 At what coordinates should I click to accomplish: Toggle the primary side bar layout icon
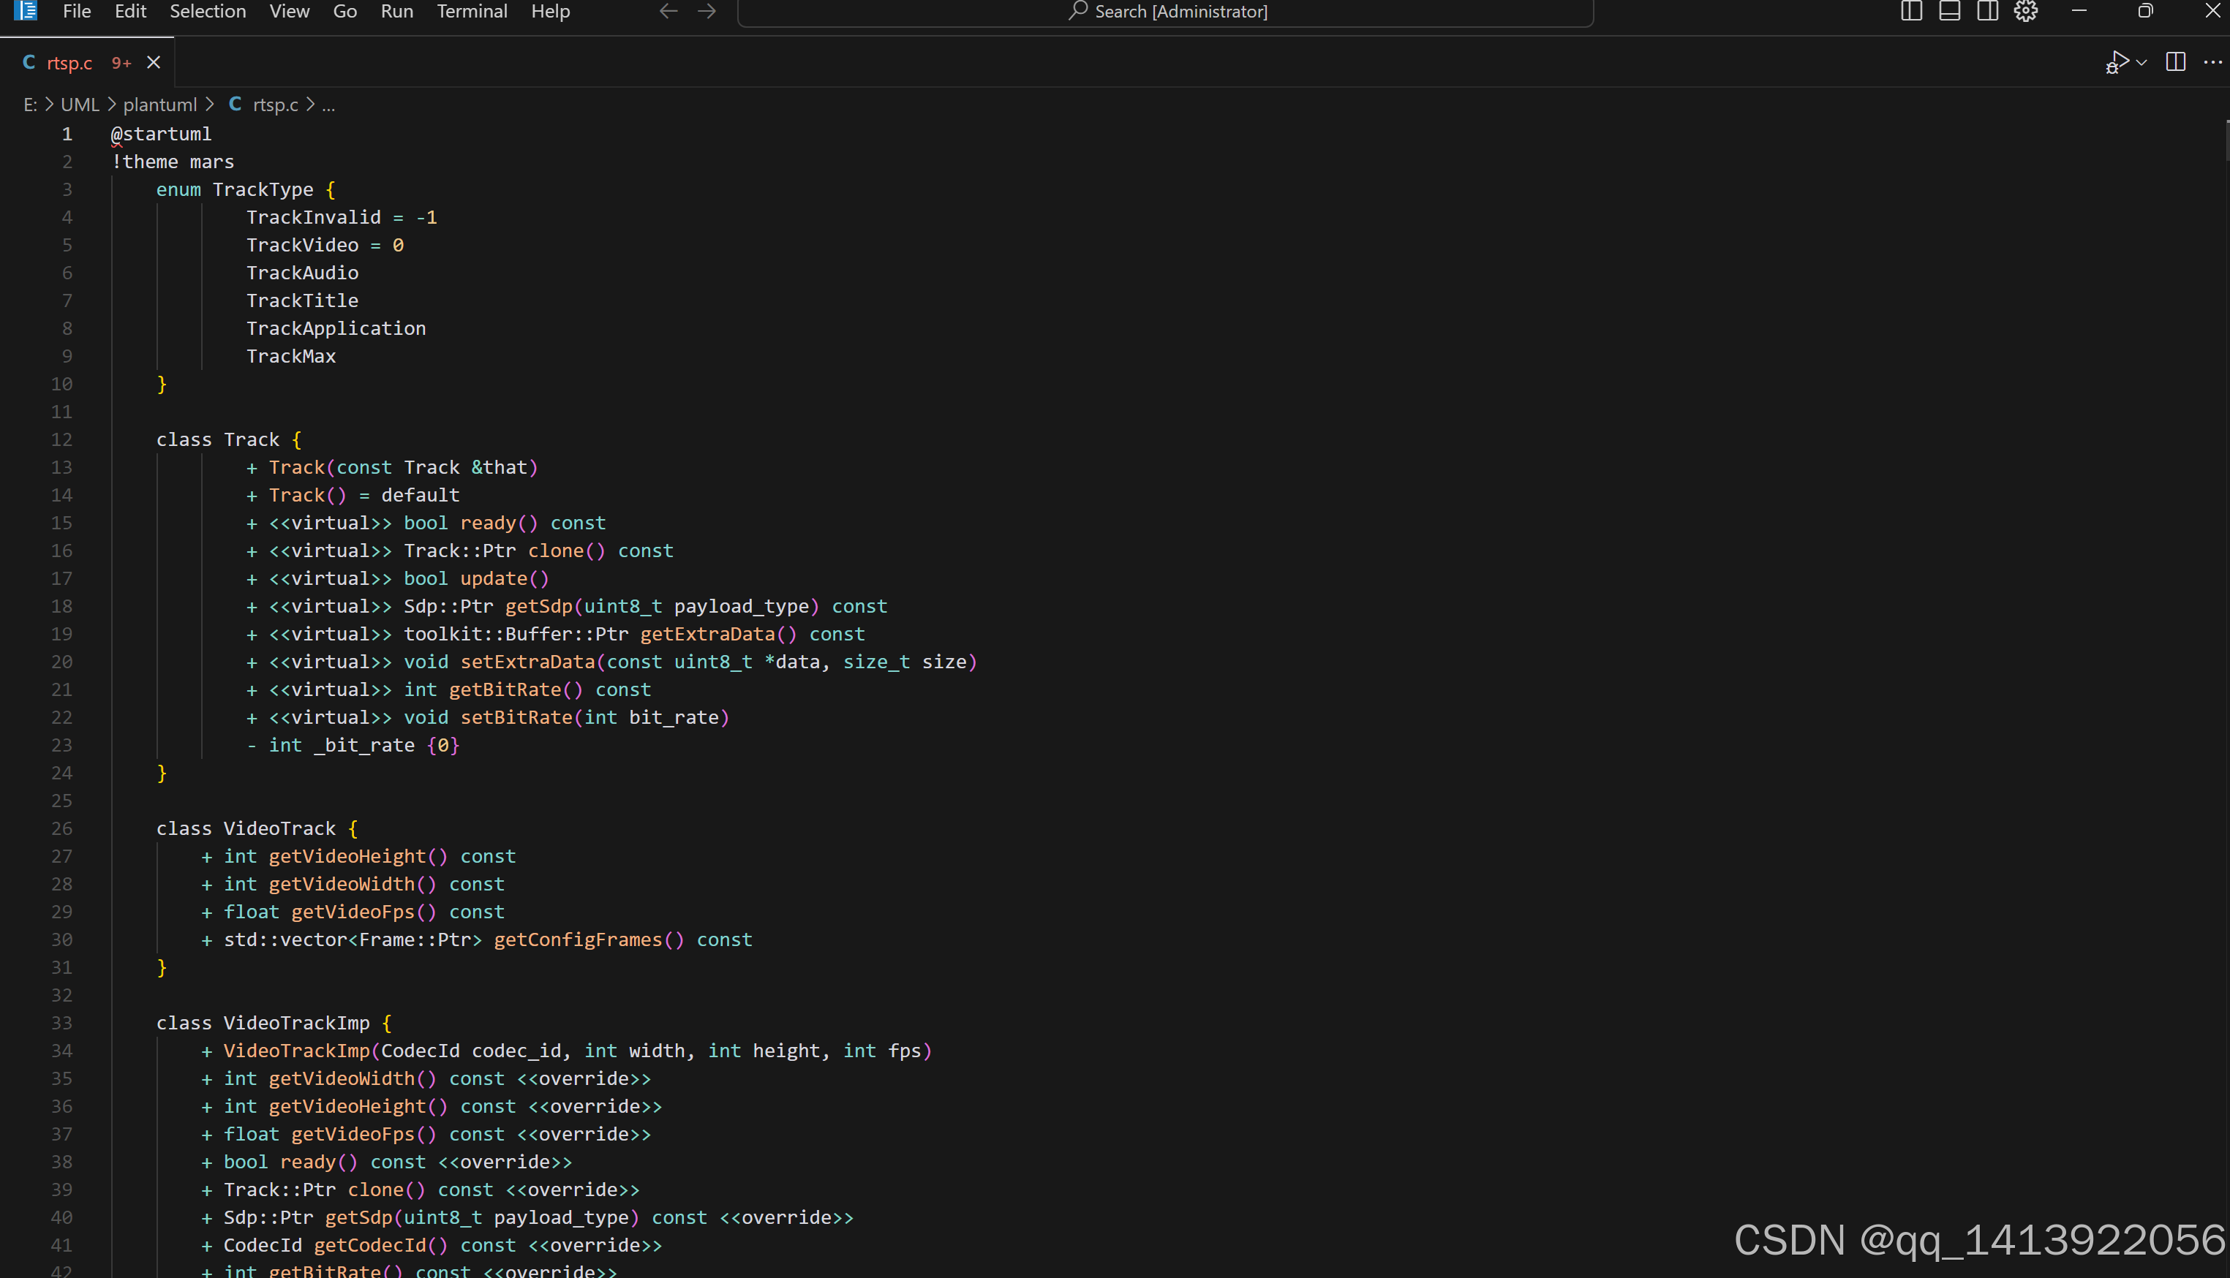click(x=1911, y=12)
